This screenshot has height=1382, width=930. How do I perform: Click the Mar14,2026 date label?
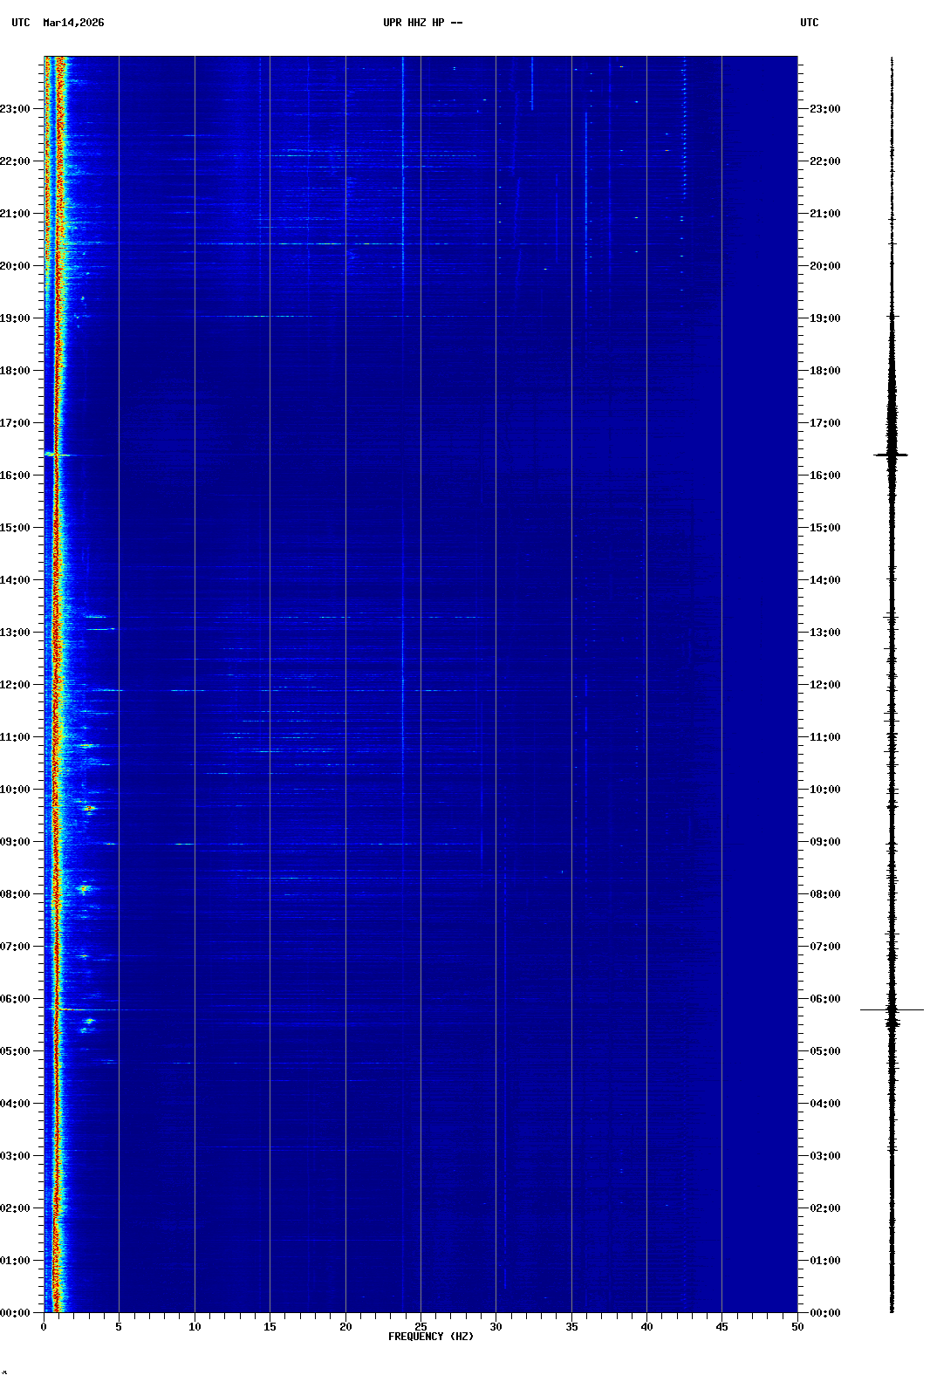(x=73, y=23)
